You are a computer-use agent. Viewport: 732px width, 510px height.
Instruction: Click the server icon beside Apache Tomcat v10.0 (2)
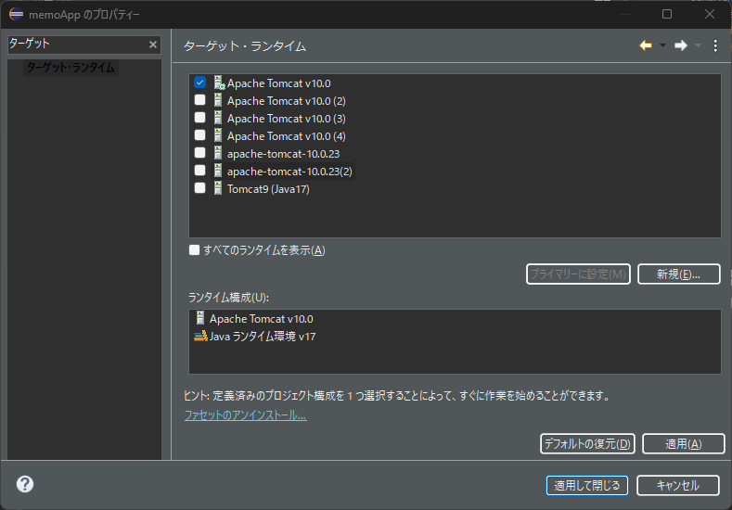click(x=218, y=100)
